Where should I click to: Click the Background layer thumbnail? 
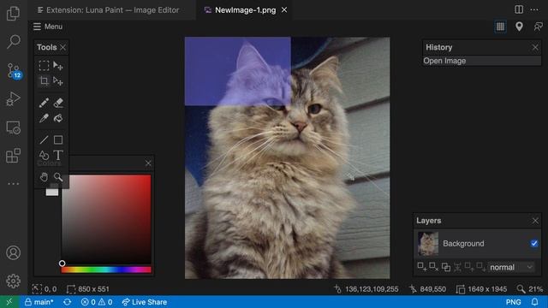[x=428, y=243]
